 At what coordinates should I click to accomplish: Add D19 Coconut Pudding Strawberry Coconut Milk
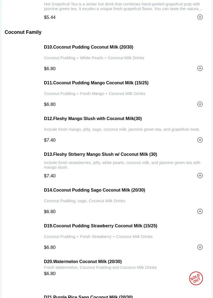point(200,247)
